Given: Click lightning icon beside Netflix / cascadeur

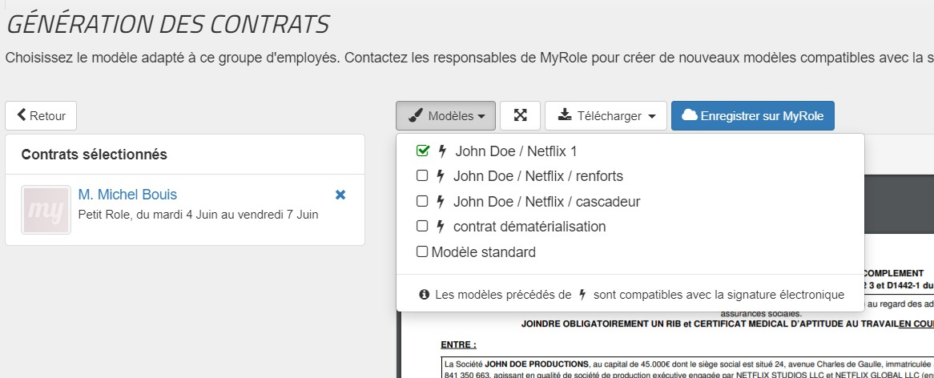Looking at the screenshot, I should point(441,201).
